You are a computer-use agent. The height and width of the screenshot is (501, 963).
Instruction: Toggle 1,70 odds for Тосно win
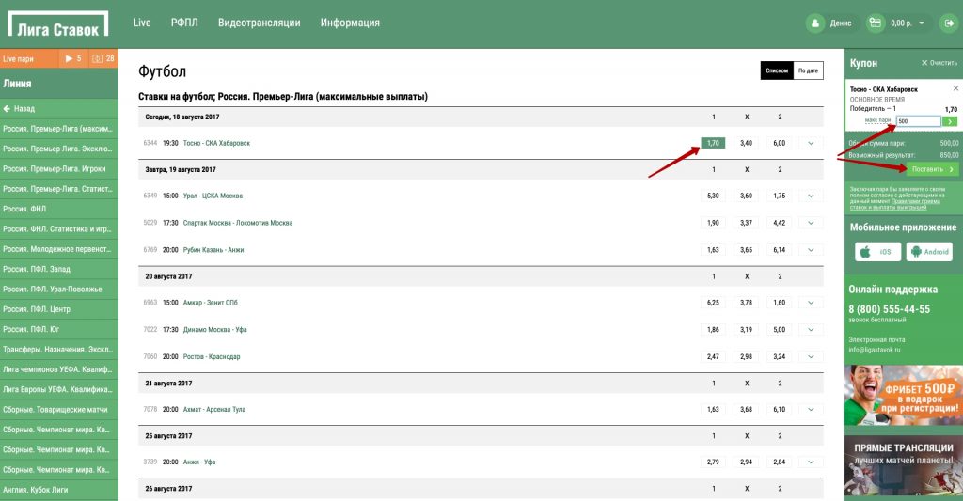pos(713,143)
